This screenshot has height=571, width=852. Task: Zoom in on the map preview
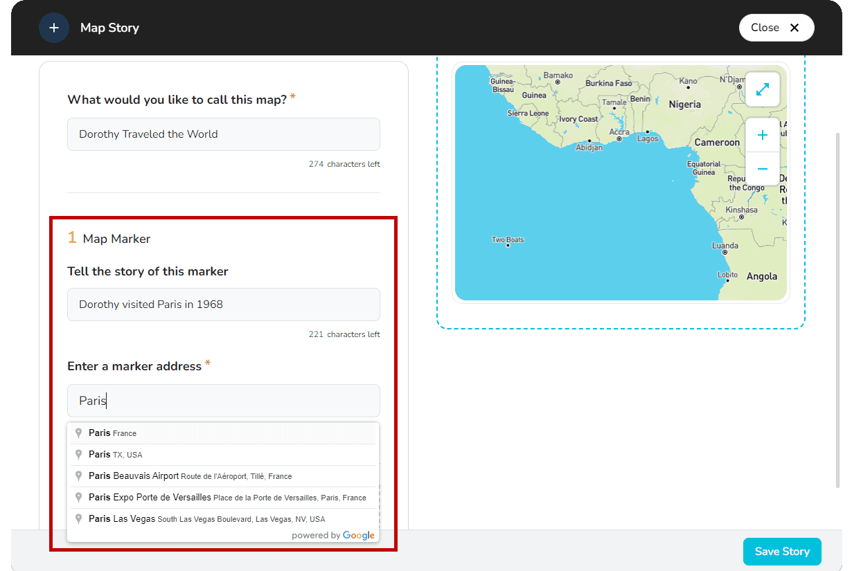point(762,134)
